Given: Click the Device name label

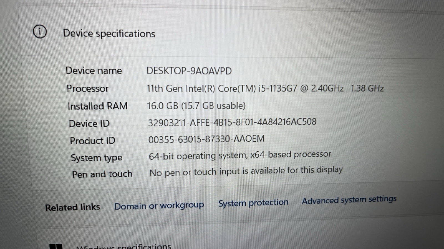Looking at the screenshot, I should coord(94,71).
